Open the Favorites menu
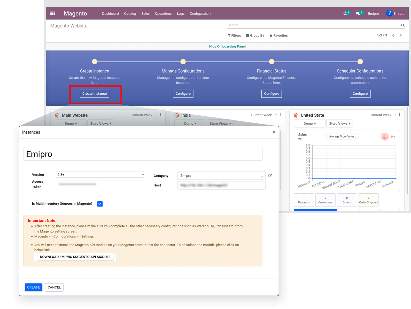Image resolution: width=411 pixels, height=309 pixels. coord(278,36)
